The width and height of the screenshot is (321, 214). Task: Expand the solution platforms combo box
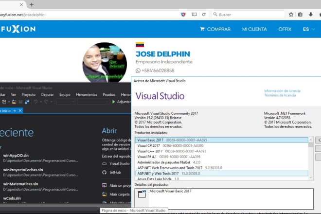click(93, 102)
